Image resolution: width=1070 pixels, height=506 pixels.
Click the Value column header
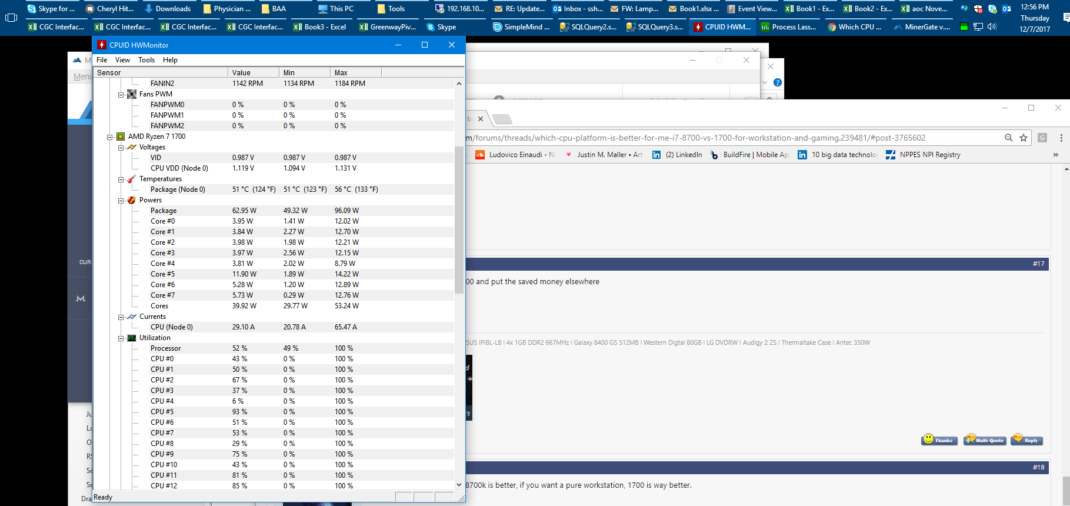[254, 72]
